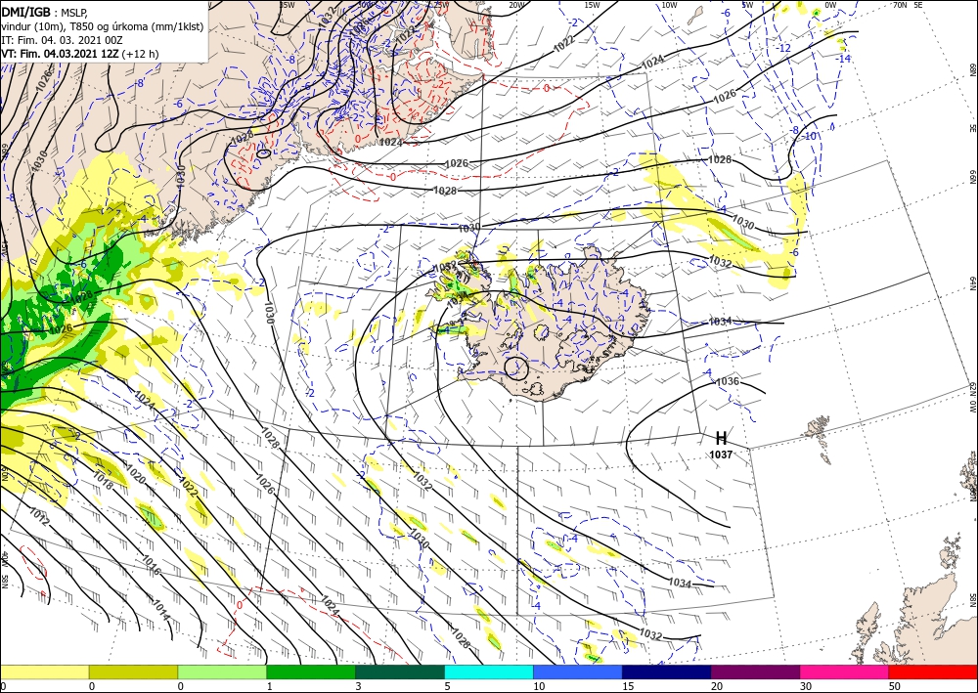Click the 1036 isobar label

click(728, 381)
